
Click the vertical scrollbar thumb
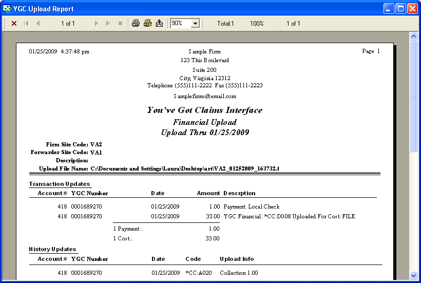tap(413, 97)
